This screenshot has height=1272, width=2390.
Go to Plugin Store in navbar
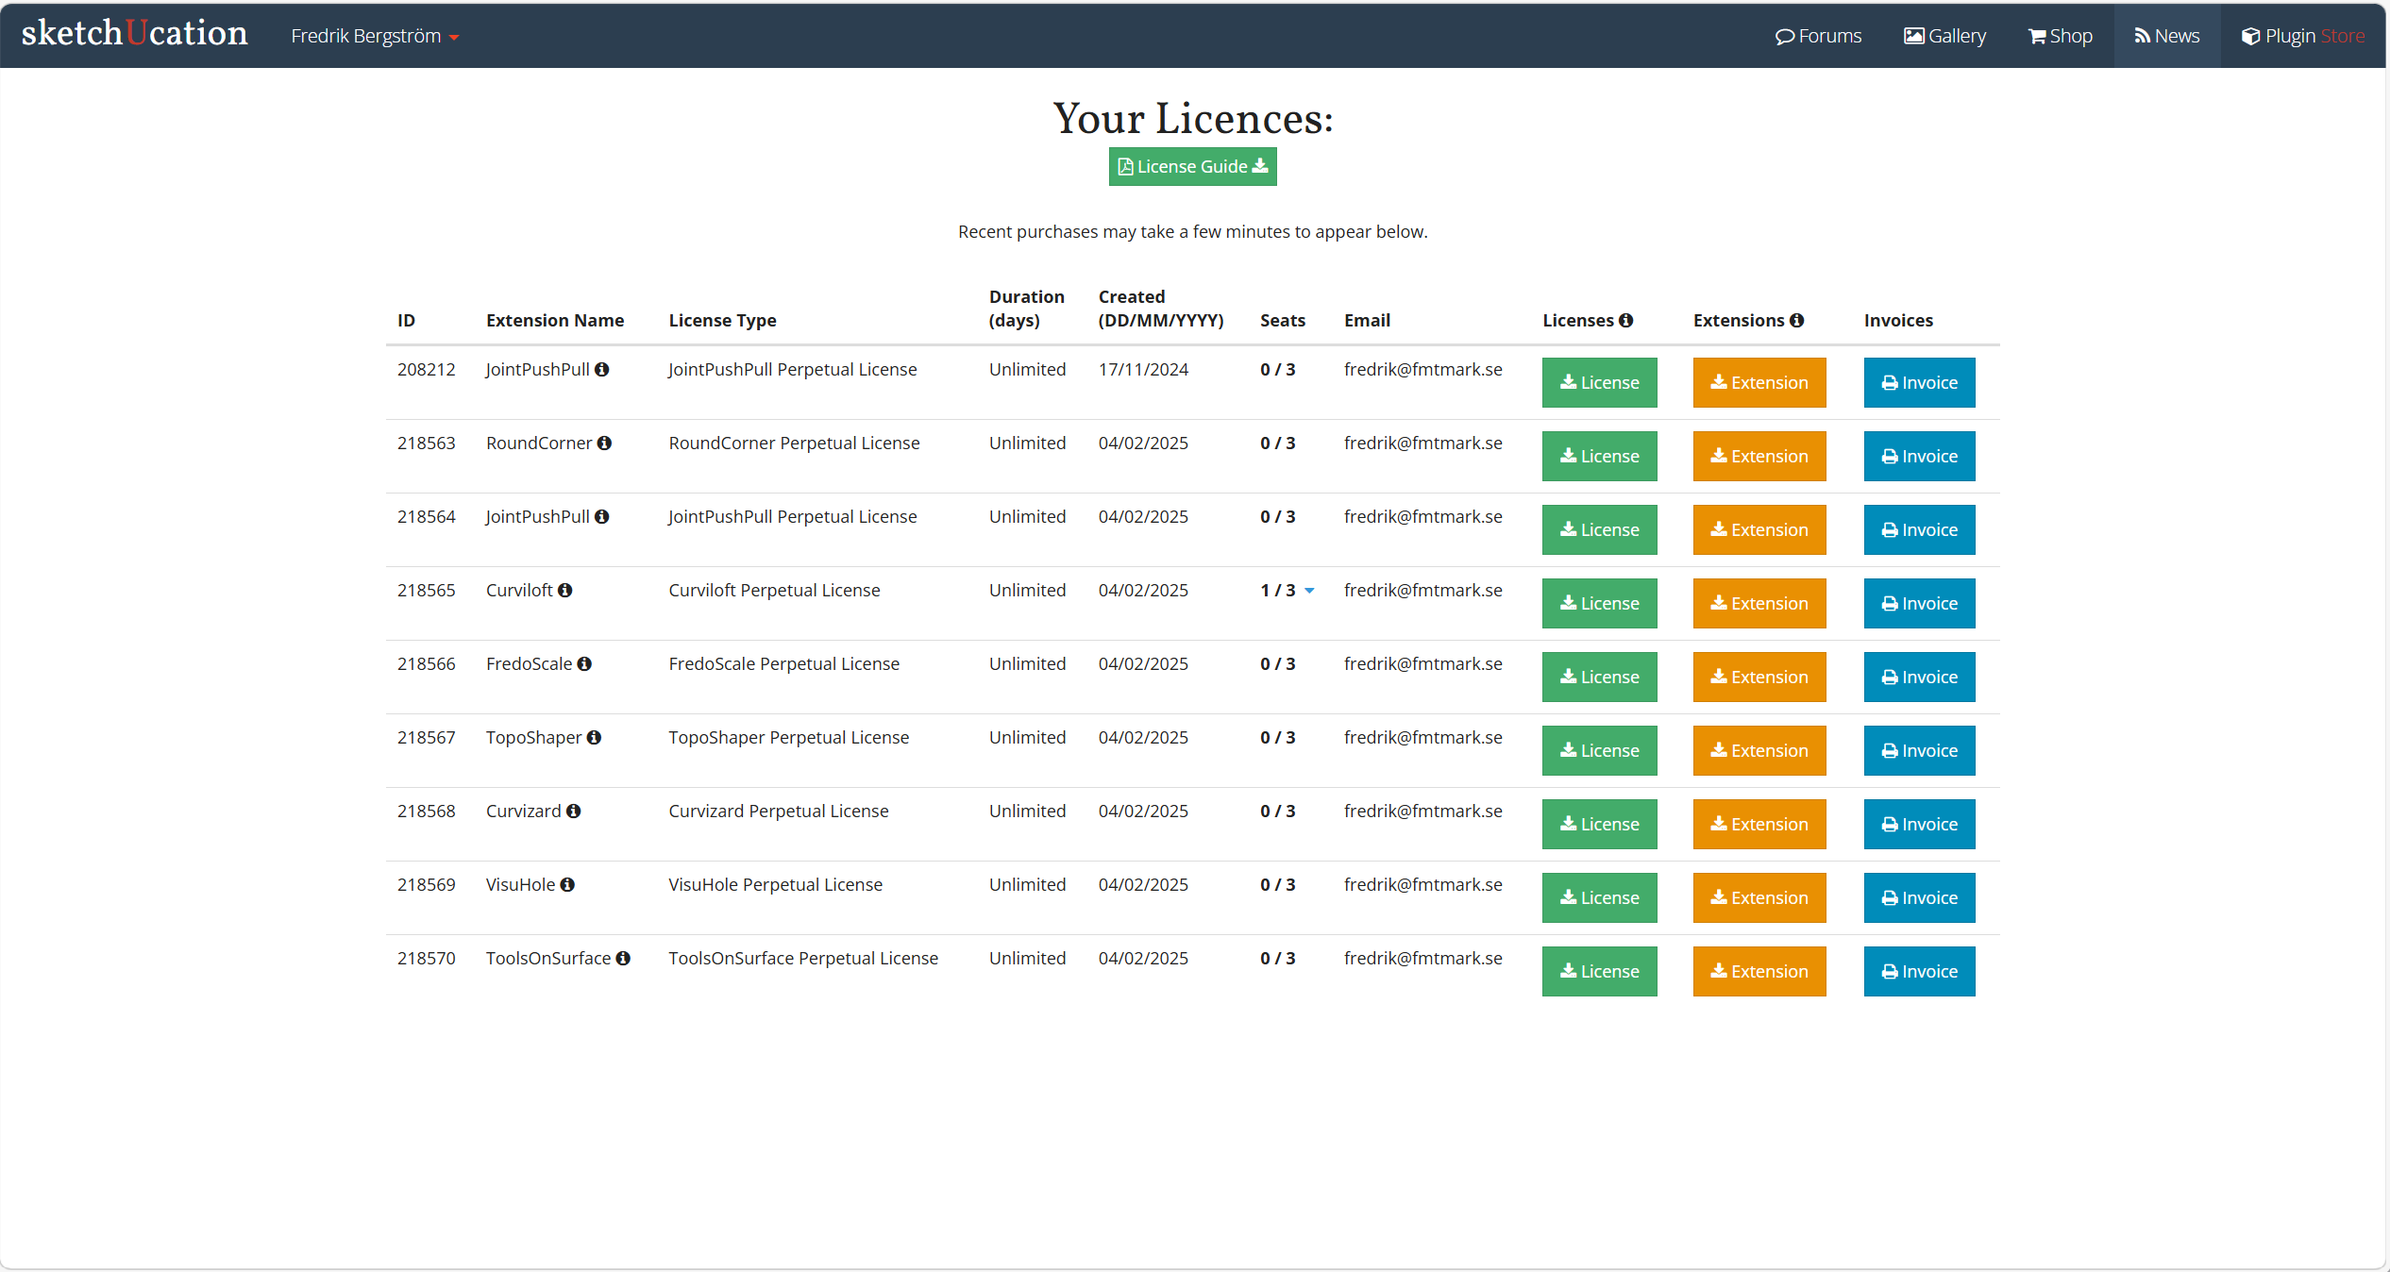2303,36
